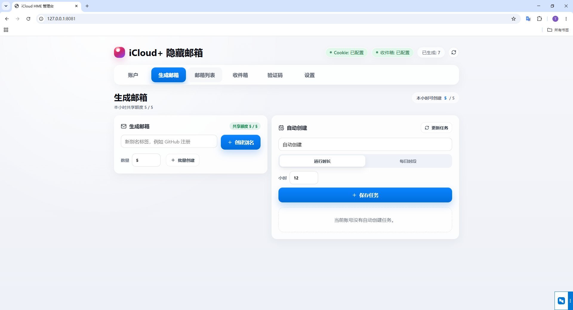This screenshot has width=573, height=310.
Task: Click the calendar clock icon beside 自动创建
Action: pyautogui.click(x=281, y=128)
